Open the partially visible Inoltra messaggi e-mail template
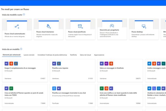The height and width of the screenshot is (111, 166). 155,71
